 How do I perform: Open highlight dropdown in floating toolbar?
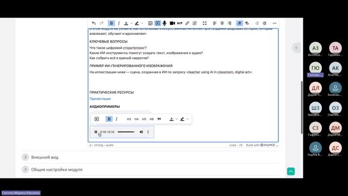tap(188, 119)
